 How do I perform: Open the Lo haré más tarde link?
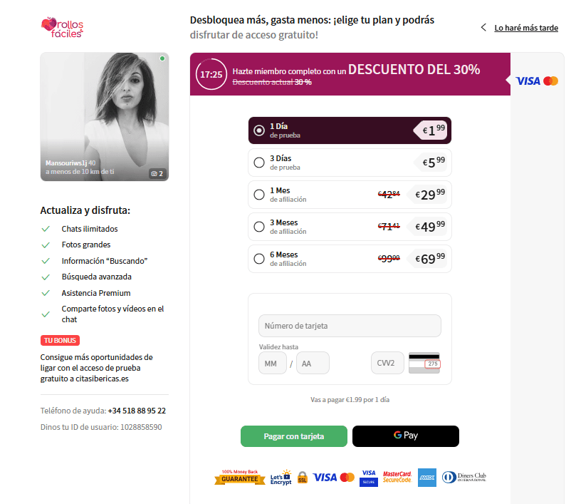click(526, 28)
